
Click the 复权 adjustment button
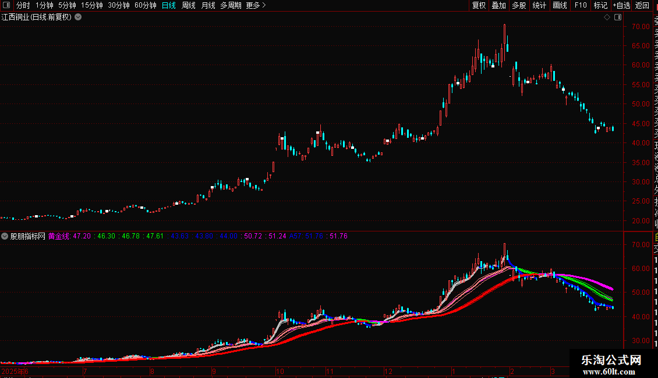tap(479, 5)
